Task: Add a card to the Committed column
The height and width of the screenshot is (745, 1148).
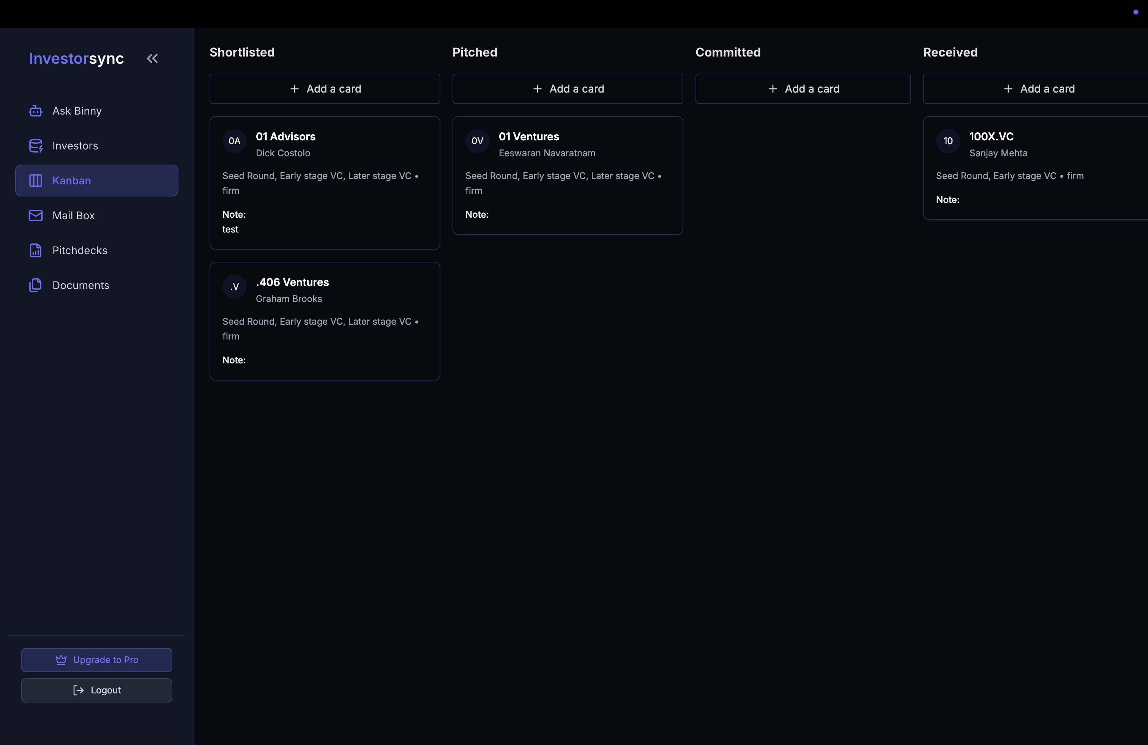Action: (803, 89)
